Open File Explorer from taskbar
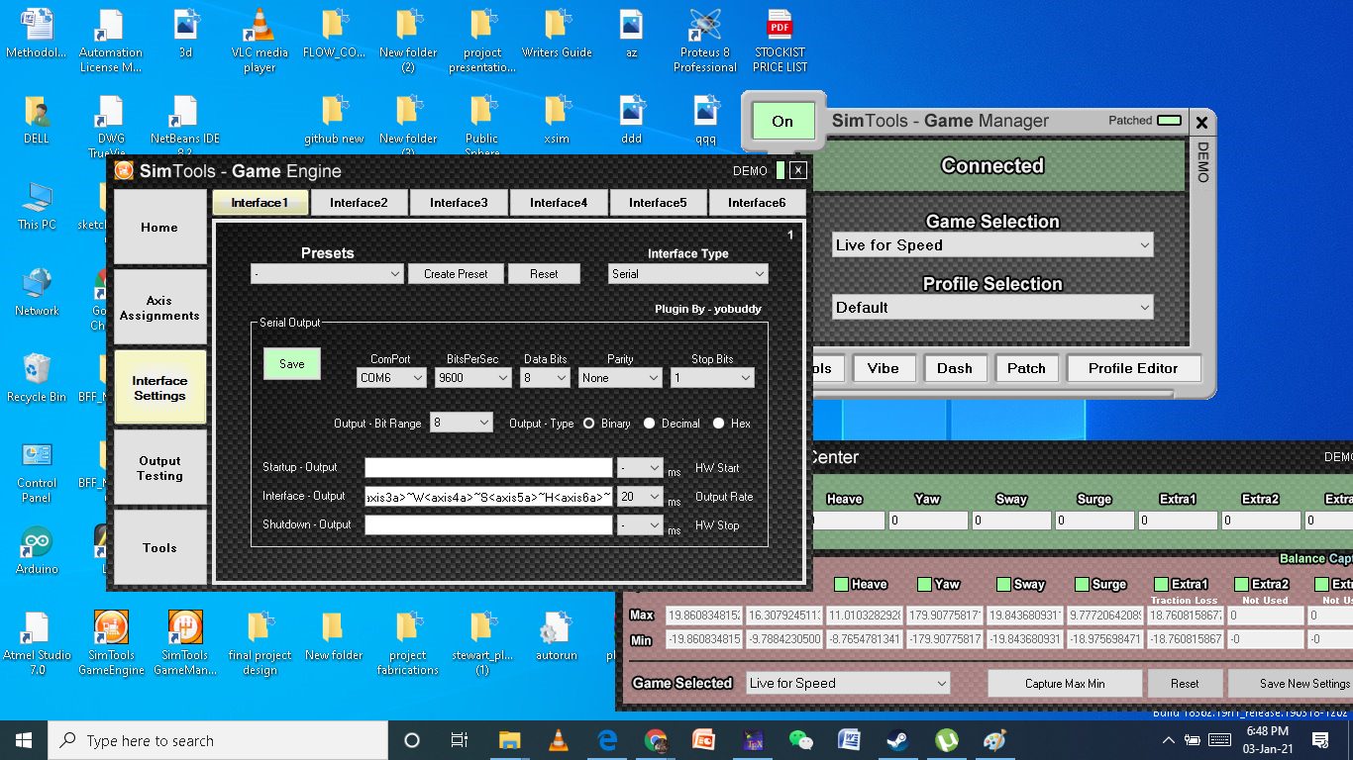Viewport: 1353px width, 760px height. (x=510, y=740)
